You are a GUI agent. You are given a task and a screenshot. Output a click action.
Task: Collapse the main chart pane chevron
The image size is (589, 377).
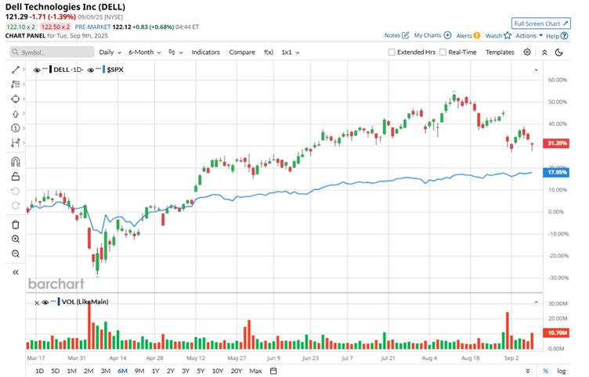(x=536, y=70)
